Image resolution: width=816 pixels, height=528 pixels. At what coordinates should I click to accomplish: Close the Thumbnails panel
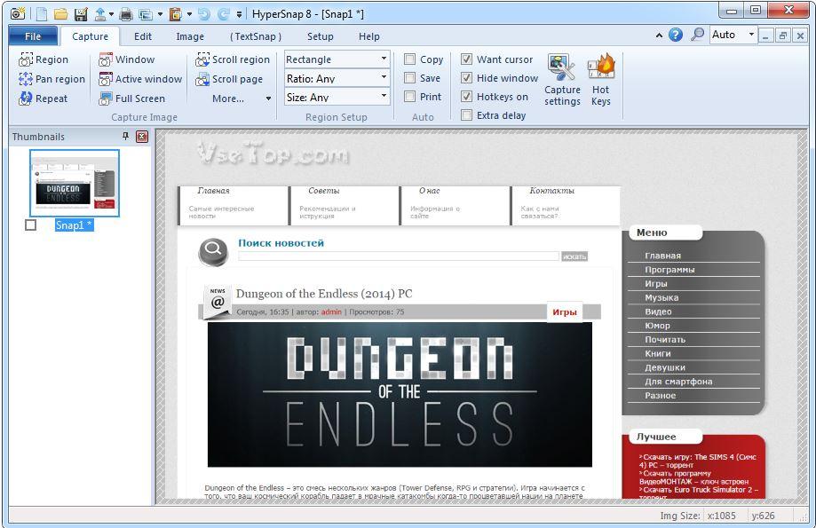coord(142,137)
